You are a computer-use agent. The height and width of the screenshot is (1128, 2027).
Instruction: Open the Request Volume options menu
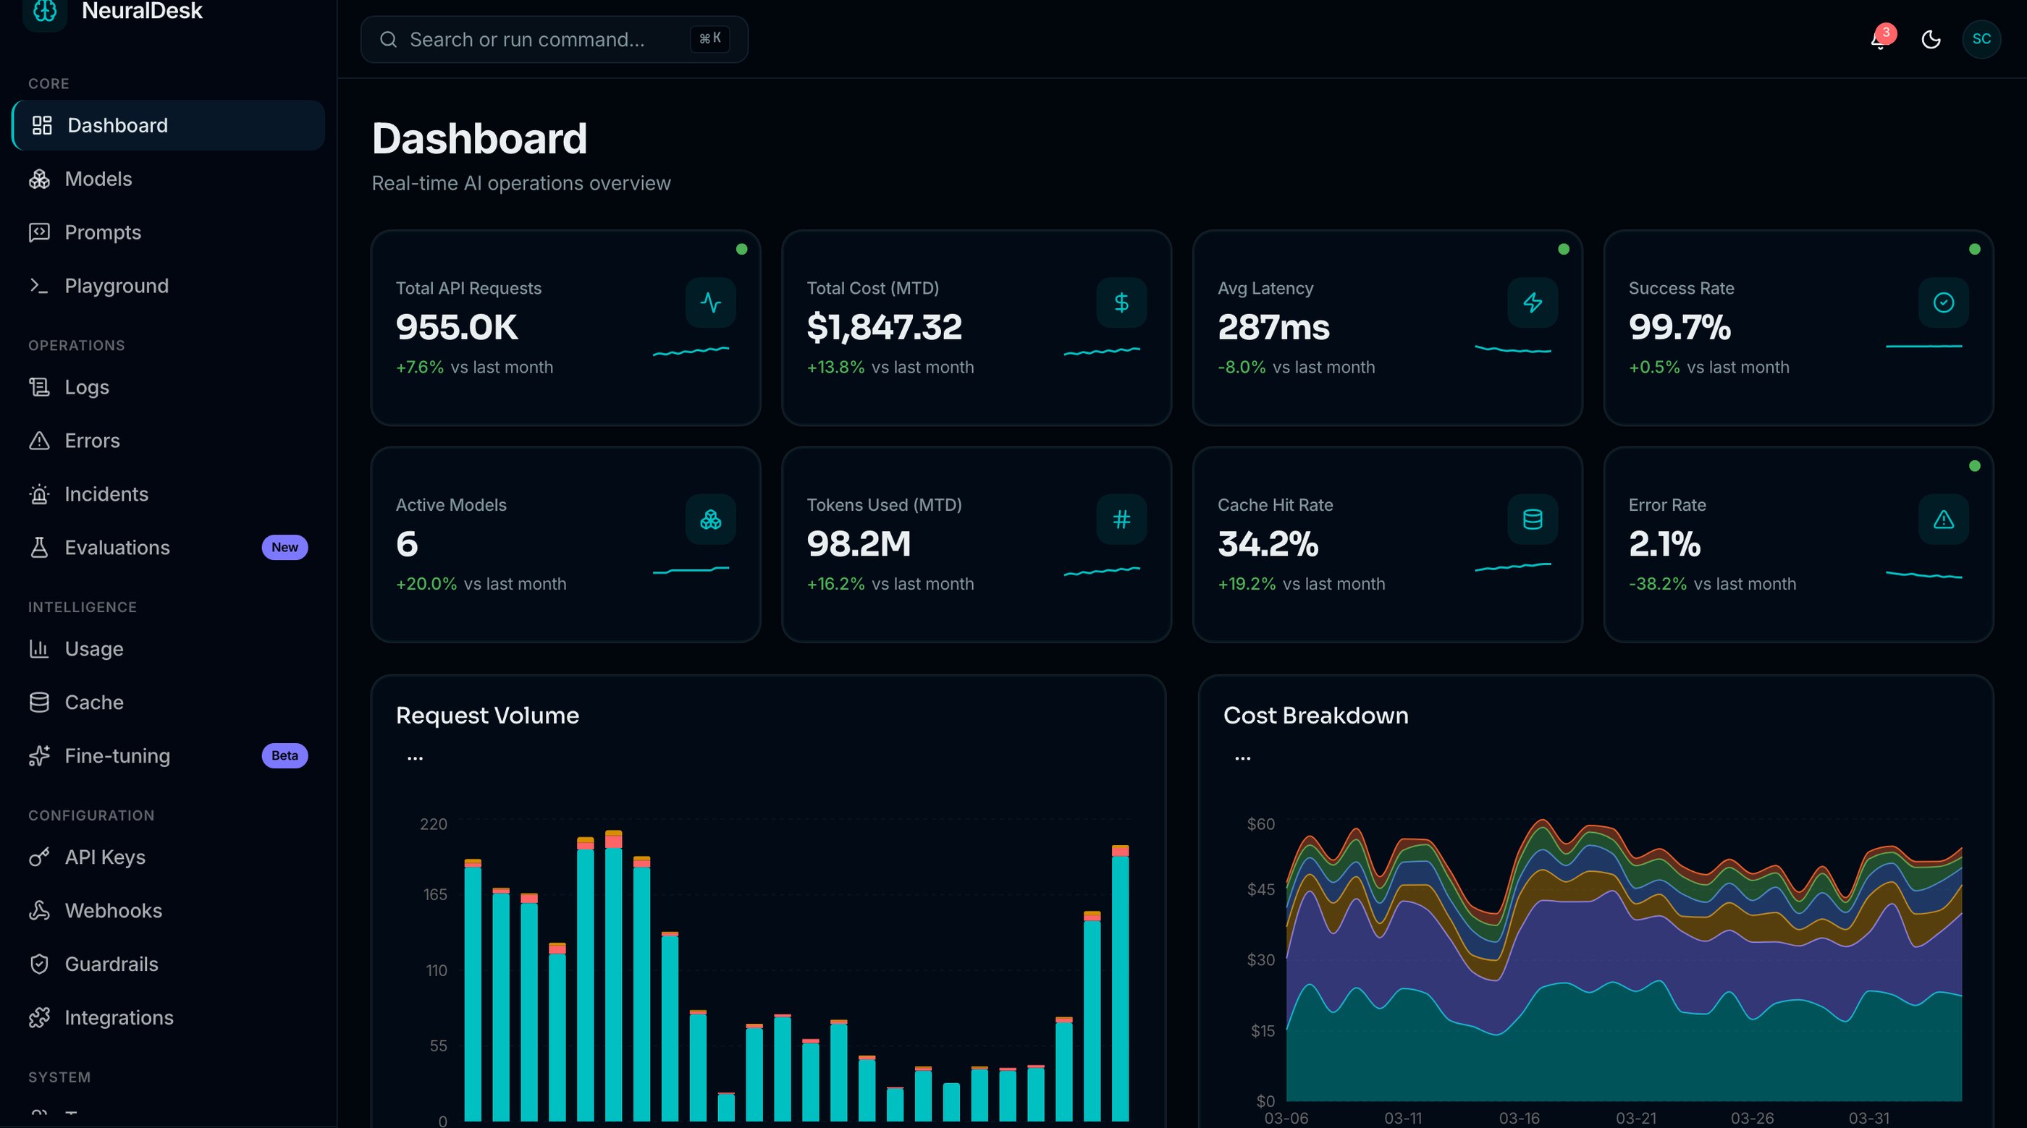click(x=416, y=758)
